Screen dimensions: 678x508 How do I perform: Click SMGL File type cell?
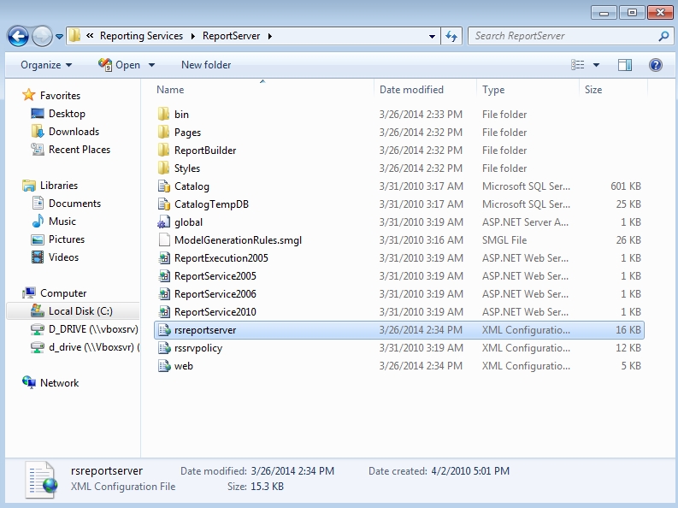click(x=504, y=240)
